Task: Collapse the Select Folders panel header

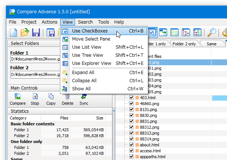Action: click(34, 44)
